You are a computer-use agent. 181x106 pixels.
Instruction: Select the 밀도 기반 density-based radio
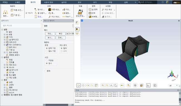[47, 51]
